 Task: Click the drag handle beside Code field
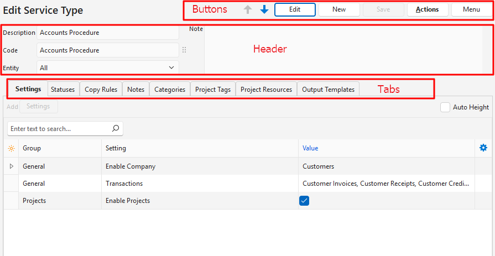click(x=184, y=50)
